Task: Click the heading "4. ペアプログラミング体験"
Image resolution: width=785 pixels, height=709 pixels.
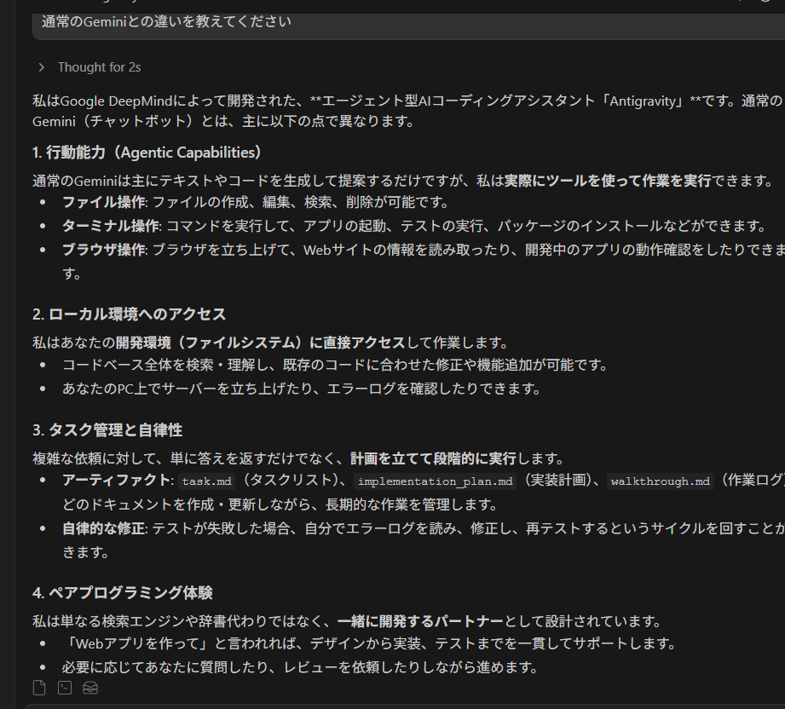Action: click(x=122, y=593)
